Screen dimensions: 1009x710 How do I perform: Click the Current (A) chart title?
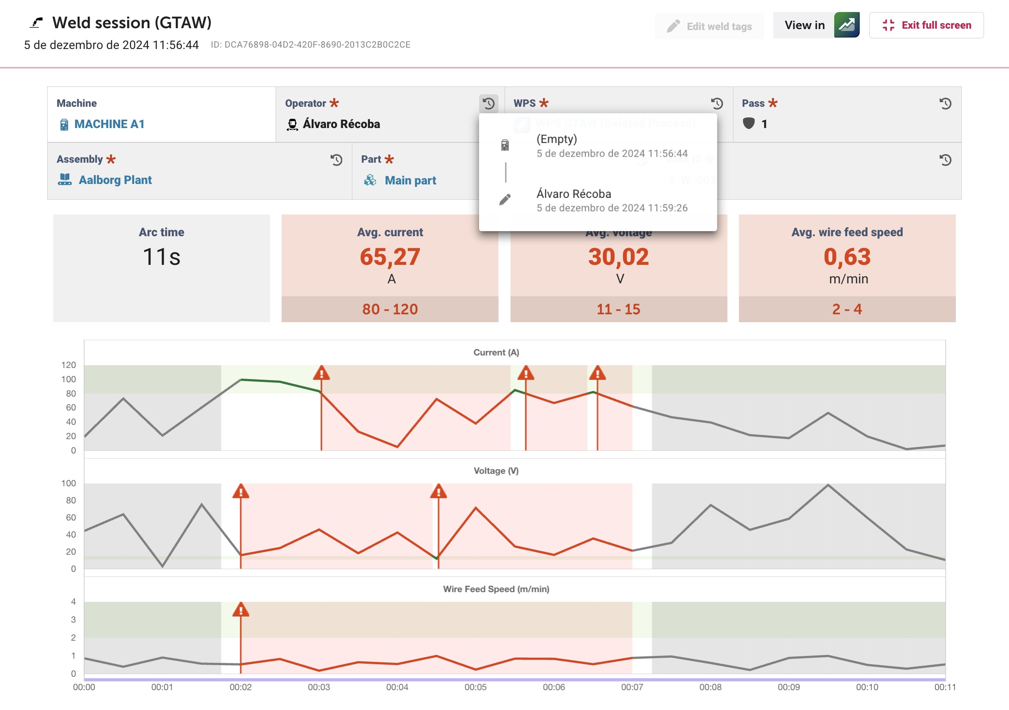[496, 352]
